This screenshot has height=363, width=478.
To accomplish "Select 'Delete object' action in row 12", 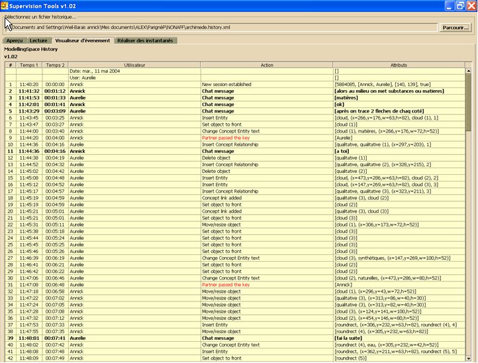I will 267,158.
